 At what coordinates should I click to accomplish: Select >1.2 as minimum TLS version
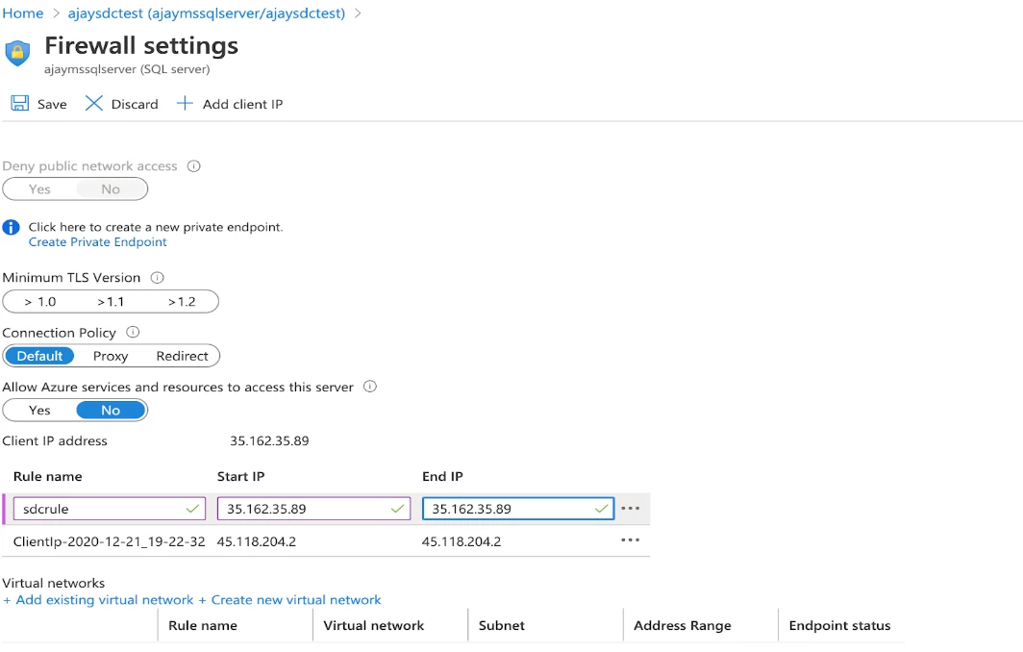(x=181, y=301)
